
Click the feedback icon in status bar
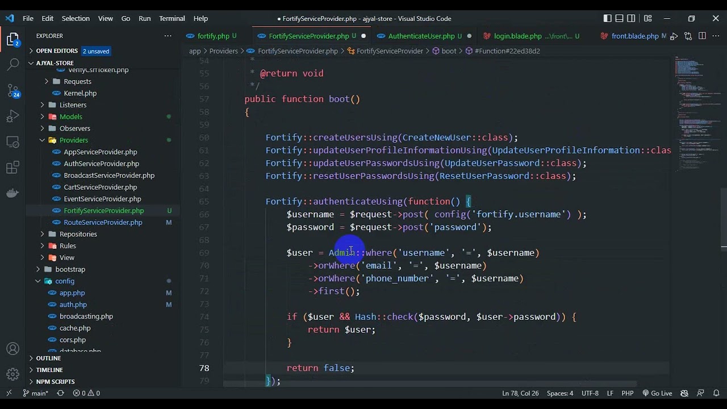(700, 393)
